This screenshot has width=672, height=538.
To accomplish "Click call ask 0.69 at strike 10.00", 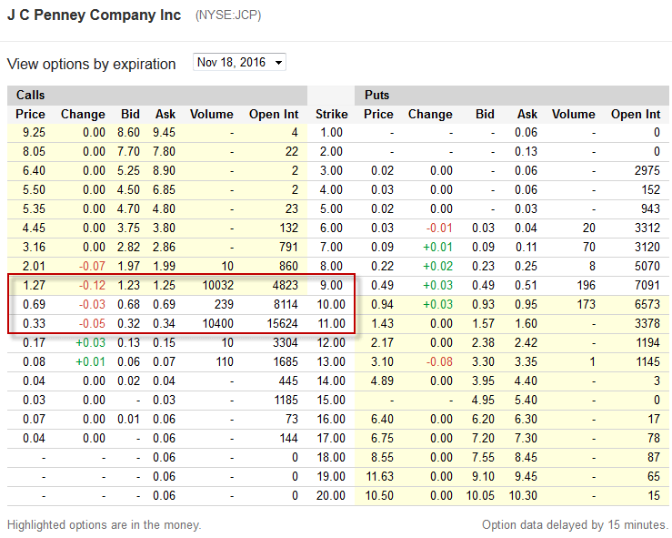I will [x=164, y=305].
